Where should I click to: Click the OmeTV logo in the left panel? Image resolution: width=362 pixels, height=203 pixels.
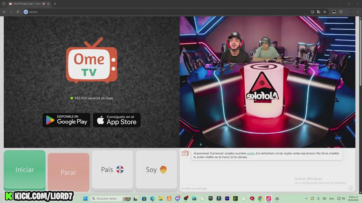coord(92,60)
